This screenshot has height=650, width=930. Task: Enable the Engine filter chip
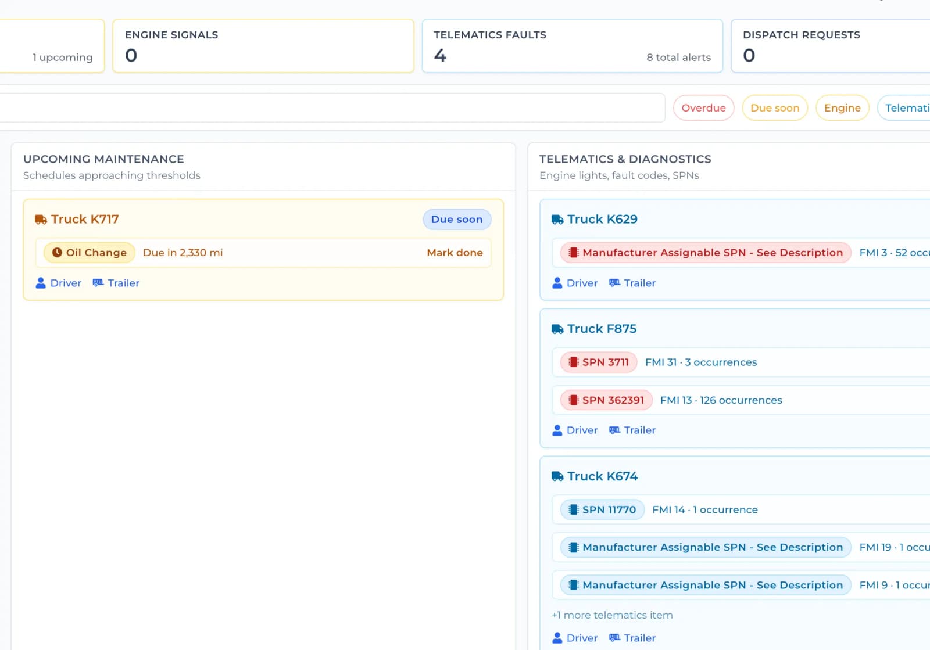point(842,107)
